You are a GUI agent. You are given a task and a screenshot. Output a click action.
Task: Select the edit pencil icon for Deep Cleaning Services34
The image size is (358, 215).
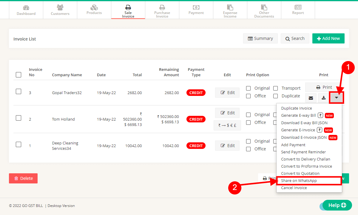tap(223, 145)
